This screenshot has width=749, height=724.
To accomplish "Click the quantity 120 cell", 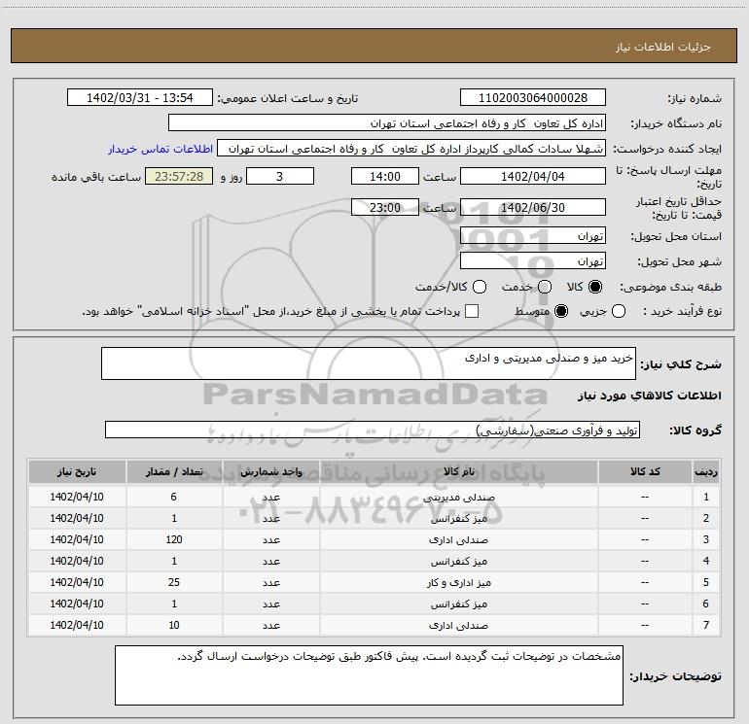I will coord(174,539).
